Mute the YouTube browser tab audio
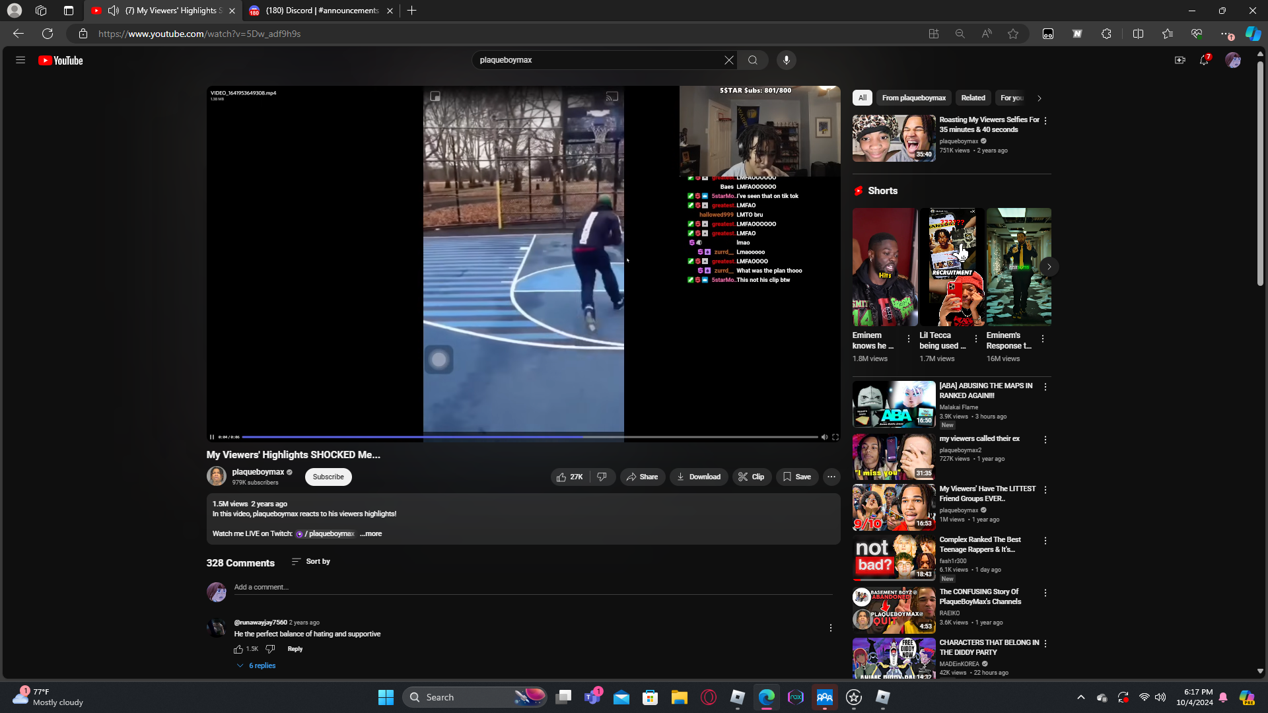 [x=114, y=11]
